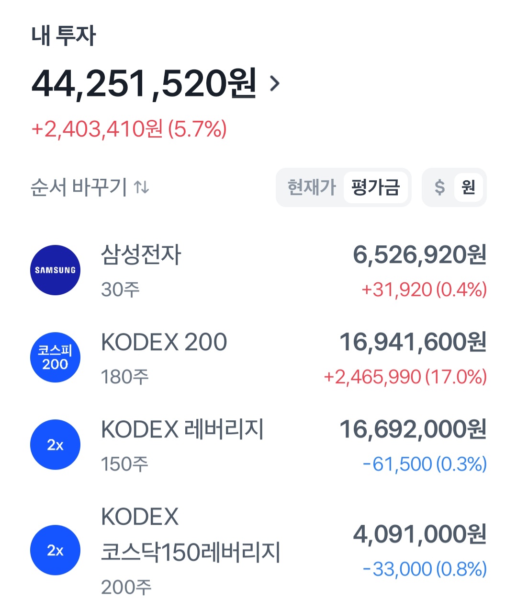Tap 삼성전자 valuation 6,526,920원
This screenshot has width=517, height=612.
pos(420,254)
